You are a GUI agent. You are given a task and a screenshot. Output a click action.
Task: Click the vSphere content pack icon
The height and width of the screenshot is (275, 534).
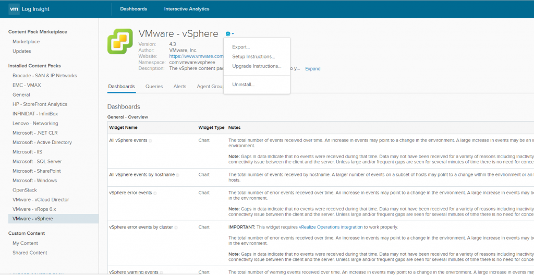[x=120, y=41]
